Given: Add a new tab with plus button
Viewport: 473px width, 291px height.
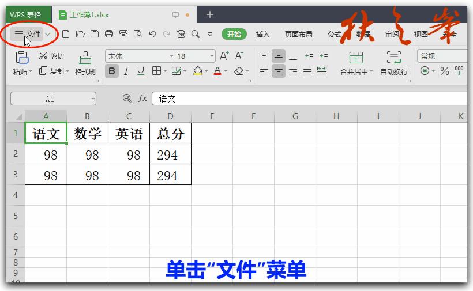Looking at the screenshot, I should coord(209,14).
